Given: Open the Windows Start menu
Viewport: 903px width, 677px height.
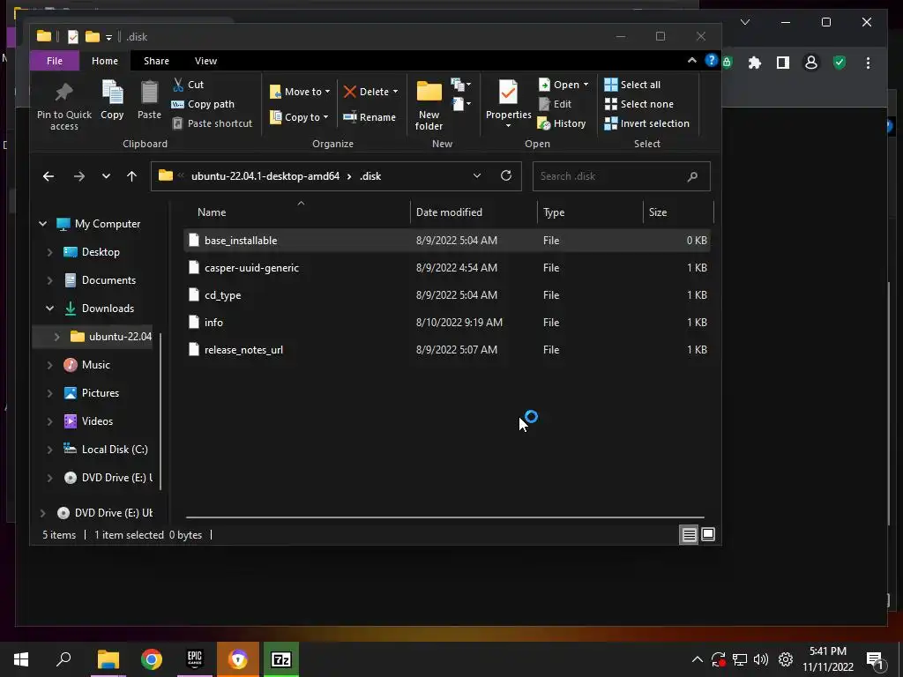Looking at the screenshot, I should (x=21, y=659).
